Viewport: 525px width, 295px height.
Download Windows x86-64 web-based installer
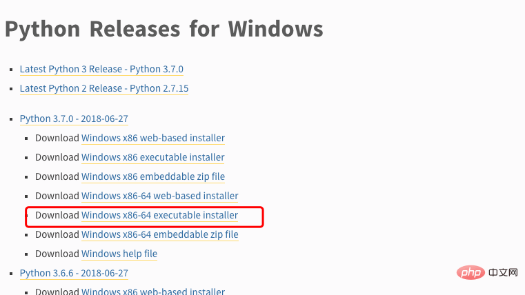160,196
